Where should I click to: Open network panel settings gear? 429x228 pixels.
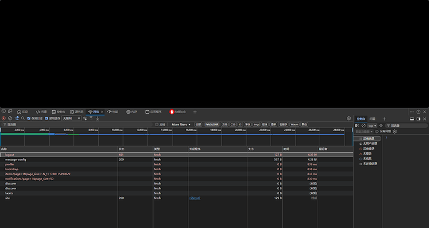pos(349,119)
